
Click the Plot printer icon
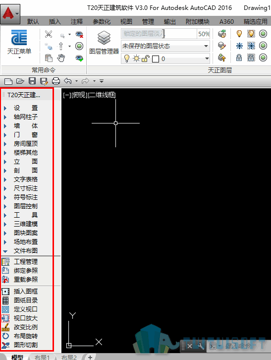pyautogui.click(x=56, y=81)
